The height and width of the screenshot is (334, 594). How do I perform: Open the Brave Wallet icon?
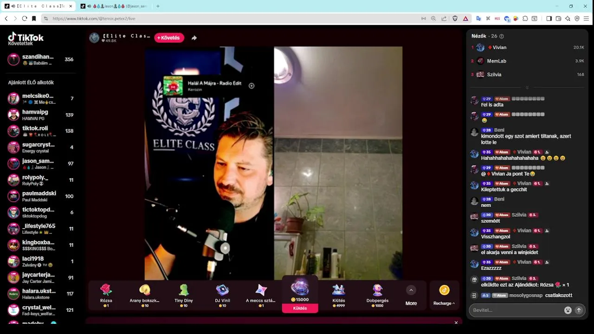tap(558, 19)
